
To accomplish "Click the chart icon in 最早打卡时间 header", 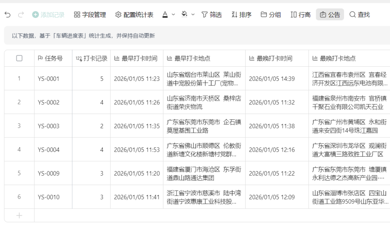I will [117, 58].
